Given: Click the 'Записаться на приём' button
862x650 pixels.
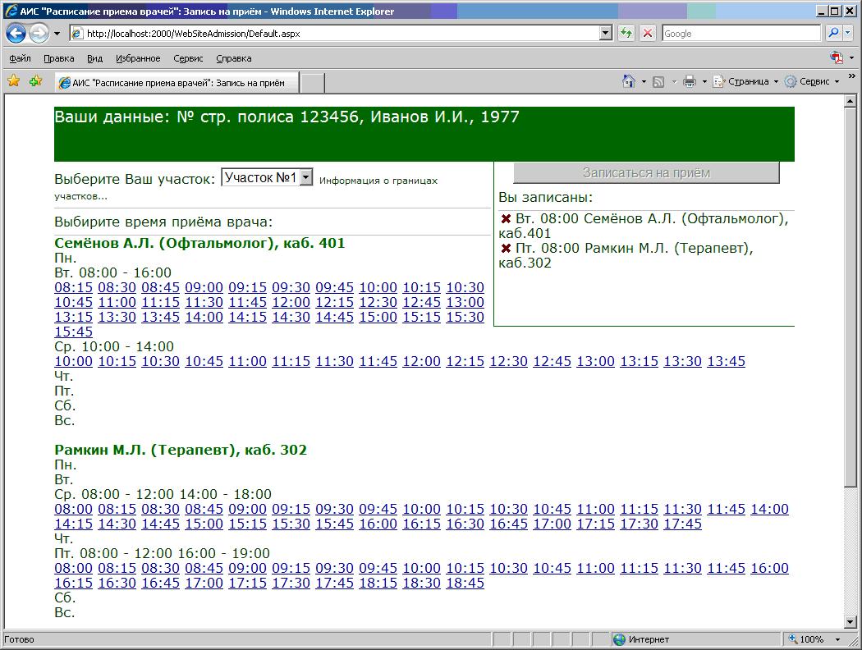Looking at the screenshot, I should (x=647, y=172).
